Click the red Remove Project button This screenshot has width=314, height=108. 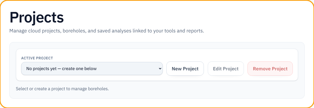(270, 69)
